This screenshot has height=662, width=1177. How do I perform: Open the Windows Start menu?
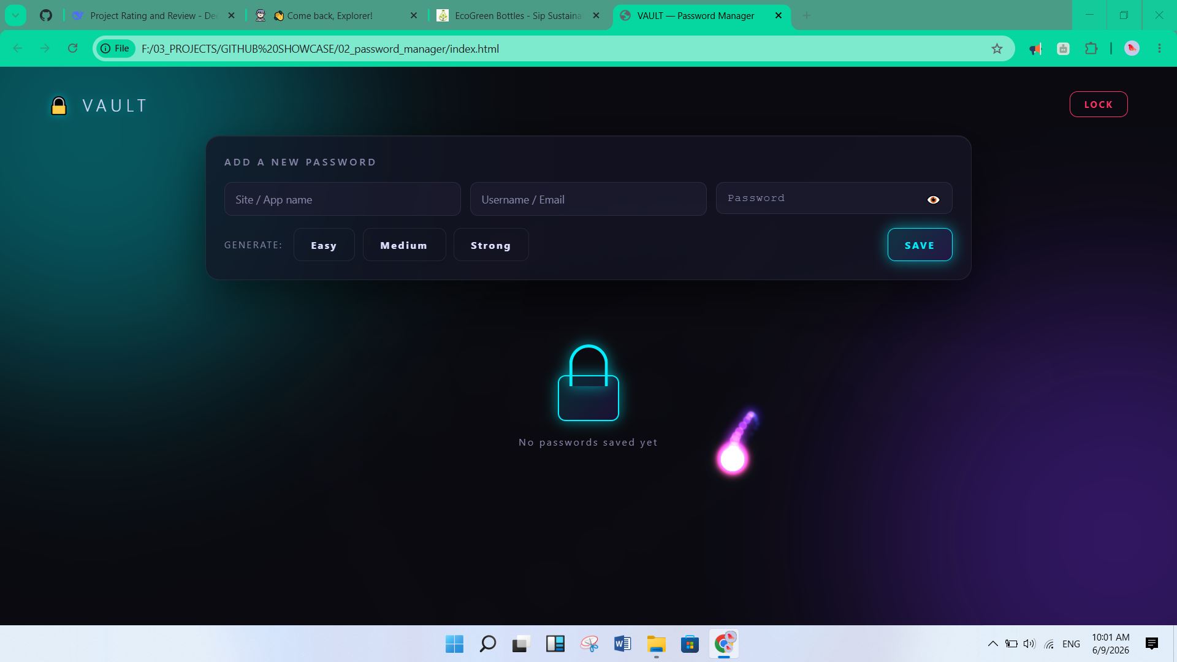pos(454,644)
